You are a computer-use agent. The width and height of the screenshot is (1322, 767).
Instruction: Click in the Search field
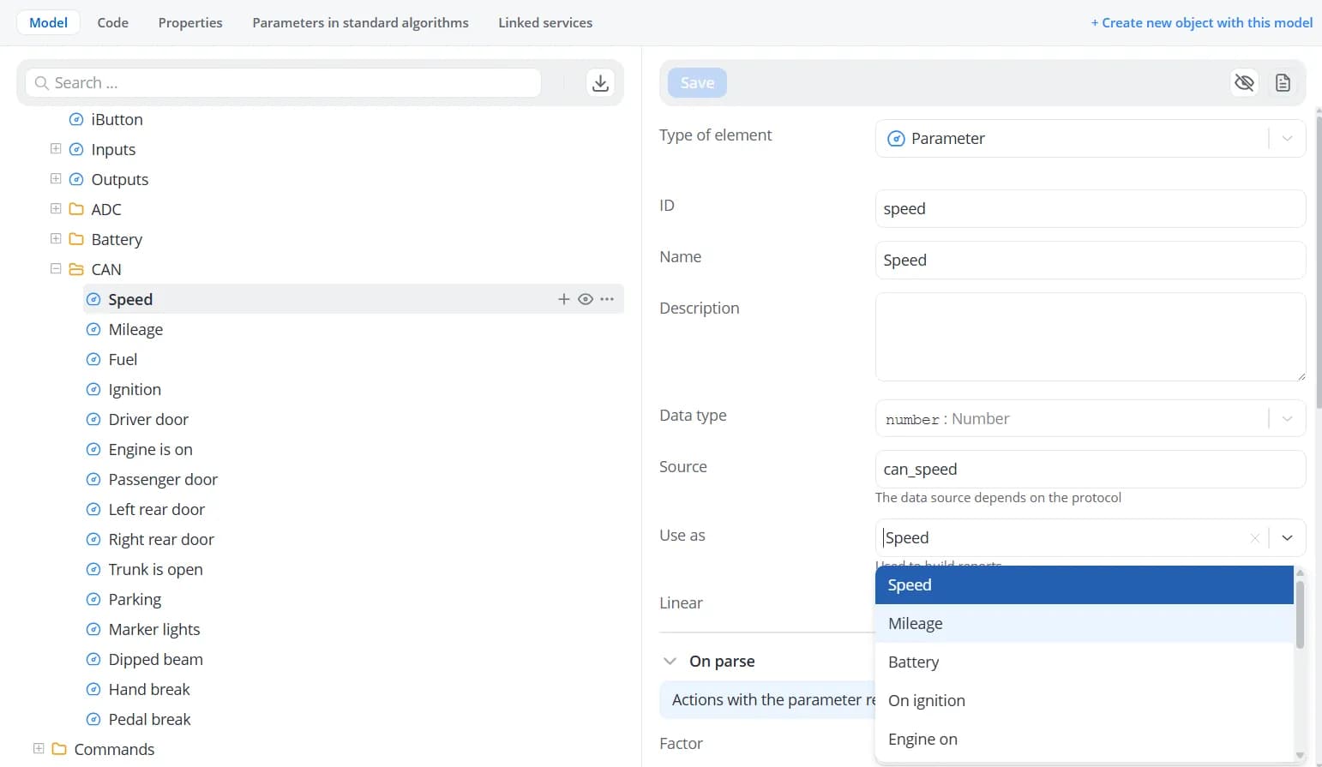tap(283, 83)
